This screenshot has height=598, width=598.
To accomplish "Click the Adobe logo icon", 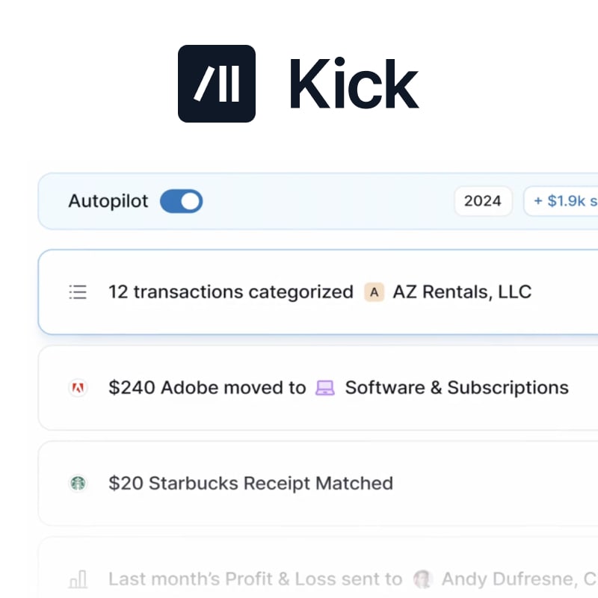I will tap(78, 388).
